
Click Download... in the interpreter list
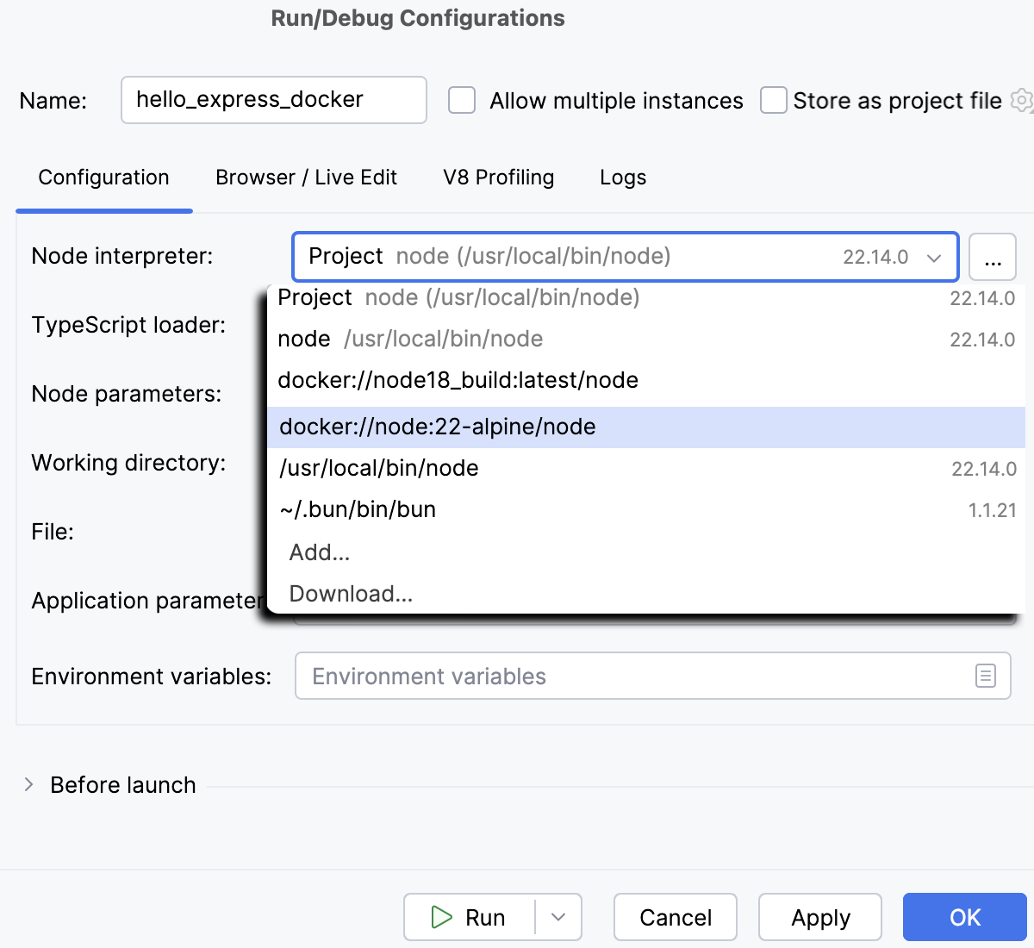[x=351, y=593]
